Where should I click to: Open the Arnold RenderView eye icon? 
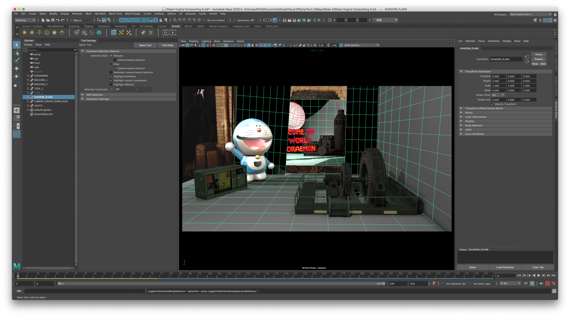[x=165, y=32]
